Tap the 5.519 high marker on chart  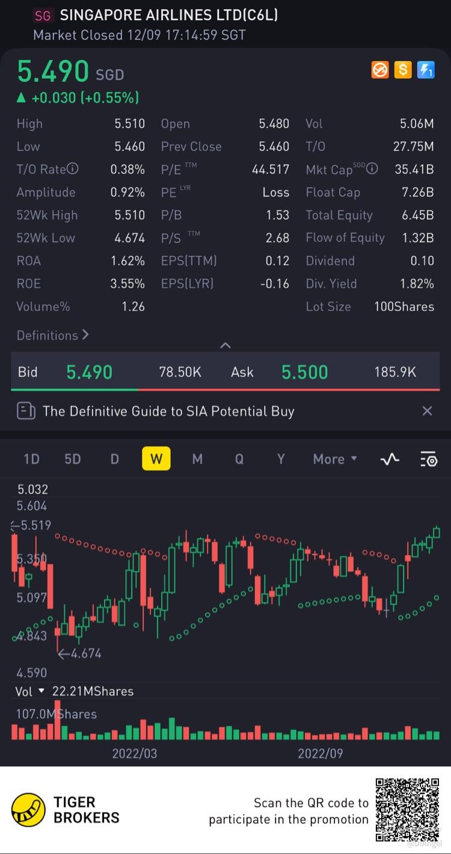pyautogui.click(x=31, y=525)
